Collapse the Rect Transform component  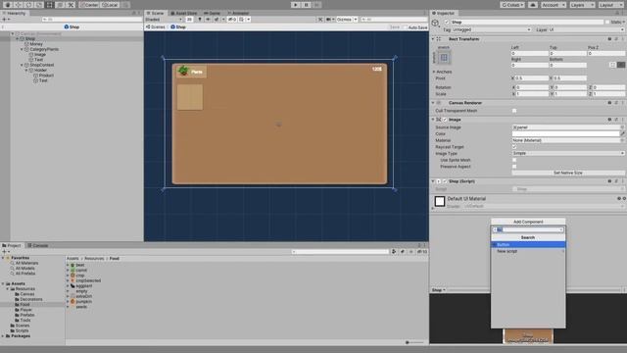pyautogui.click(x=433, y=39)
